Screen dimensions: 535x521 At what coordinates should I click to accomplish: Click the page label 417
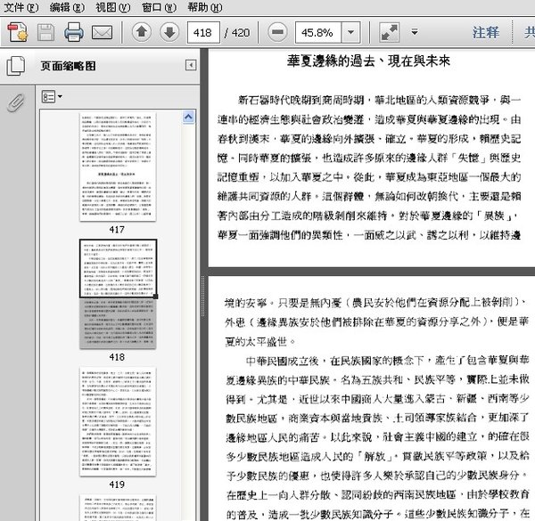click(117, 230)
